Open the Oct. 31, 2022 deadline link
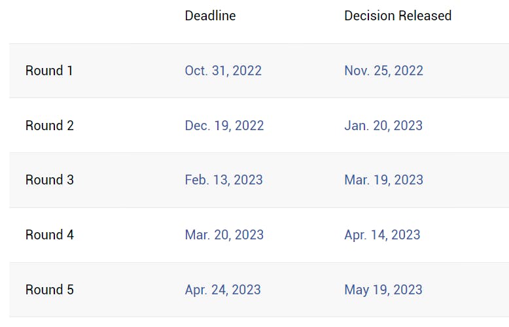Viewport: 509px width, 327px height. pyautogui.click(x=223, y=71)
